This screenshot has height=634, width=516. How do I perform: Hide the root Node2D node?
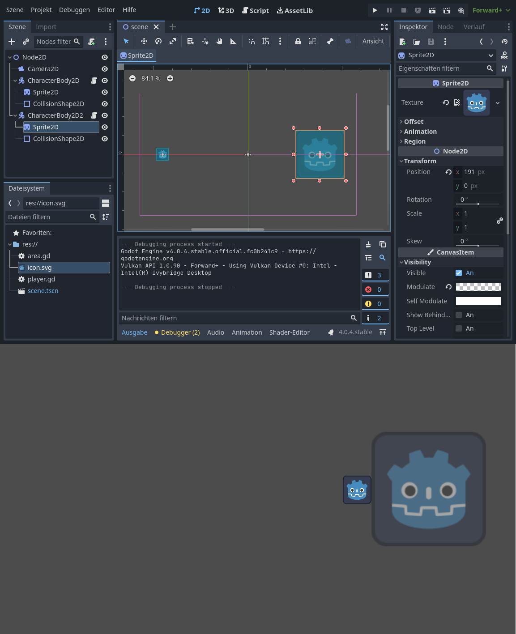[105, 57]
